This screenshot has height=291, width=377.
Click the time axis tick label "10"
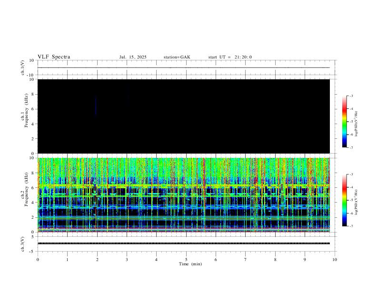click(335, 260)
